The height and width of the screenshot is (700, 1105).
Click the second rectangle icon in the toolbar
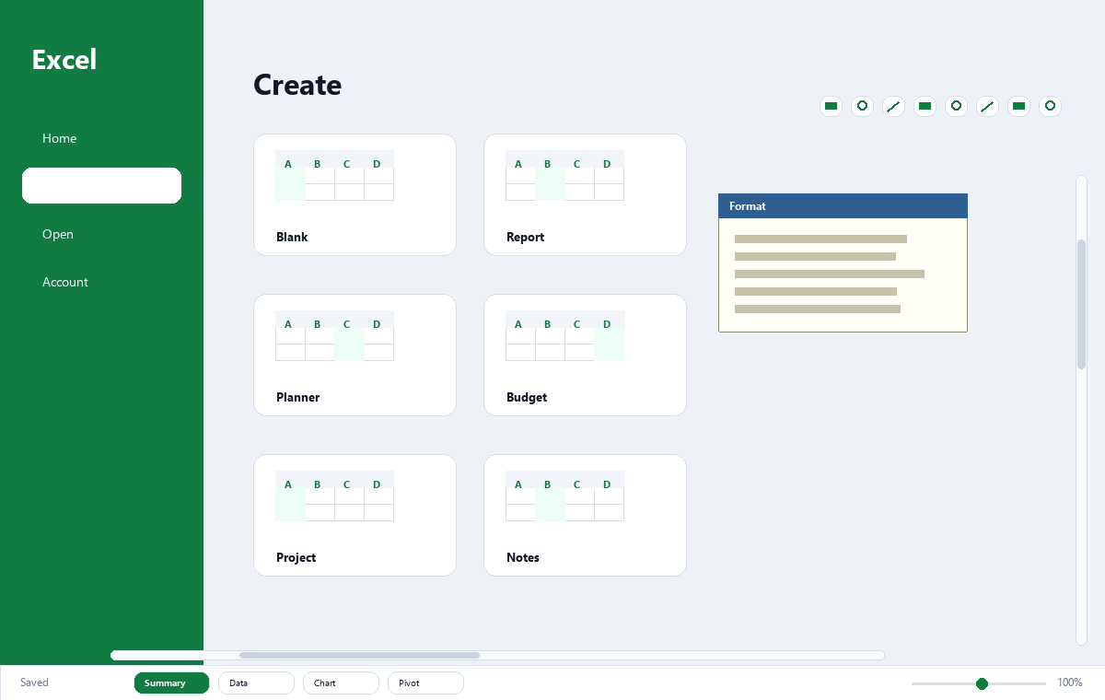pos(925,106)
